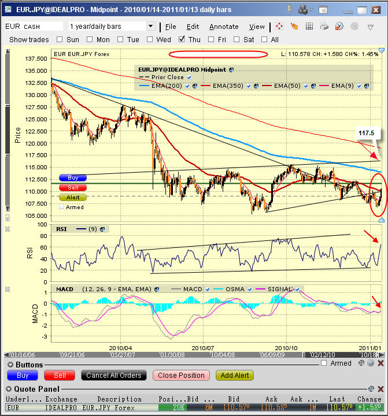Image resolution: width=388 pixels, height=416 pixels.
Task: Toggle Prior Close line visibility checkmark
Action: click(189, 77)
